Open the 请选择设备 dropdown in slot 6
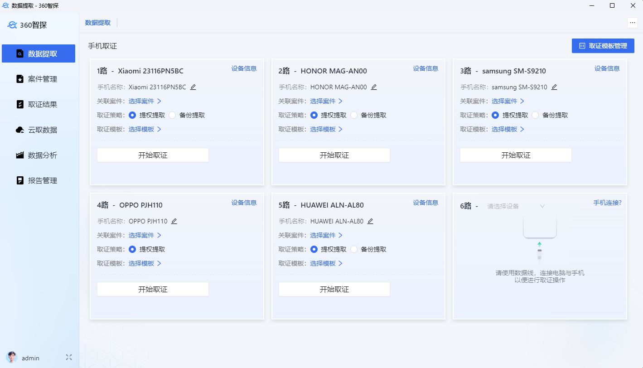Screen dimensions: 643x368 click(516, 206)
